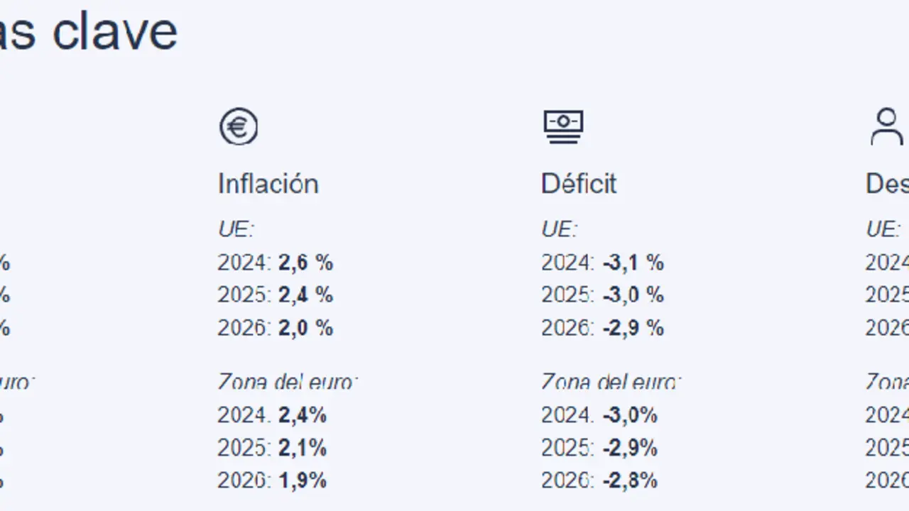Click the 'Déficit' heading

point(579,184)
